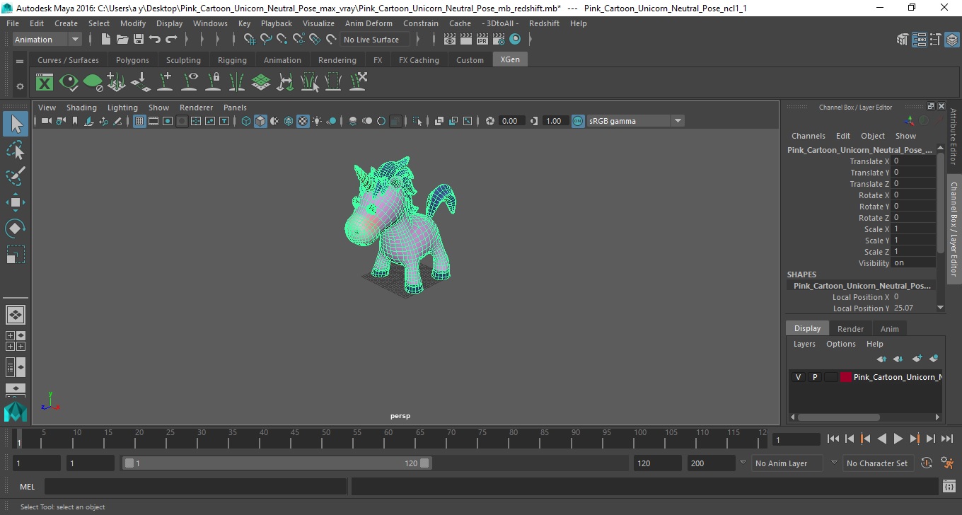Select the arrow Select tool
The width and height of the screenshot is (962, 515).
[16, 125]
